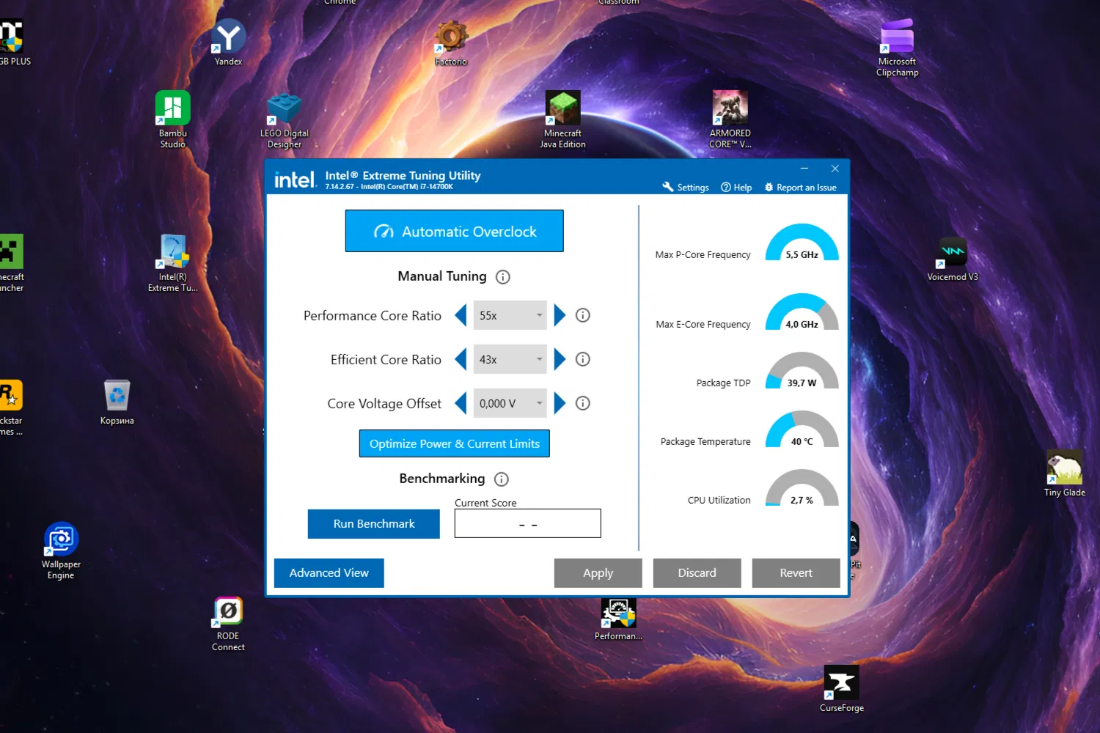Image resolution: width=1100 pixels, height=733 pixels.
Task: Lower the Core Voltage Offset with left arrow
Action: pyautogui.click(x=461, y=403)
